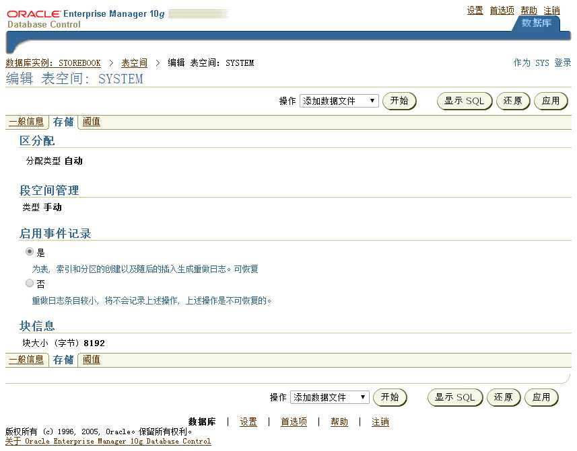Click the top 应用 button

tap(551, 101)
